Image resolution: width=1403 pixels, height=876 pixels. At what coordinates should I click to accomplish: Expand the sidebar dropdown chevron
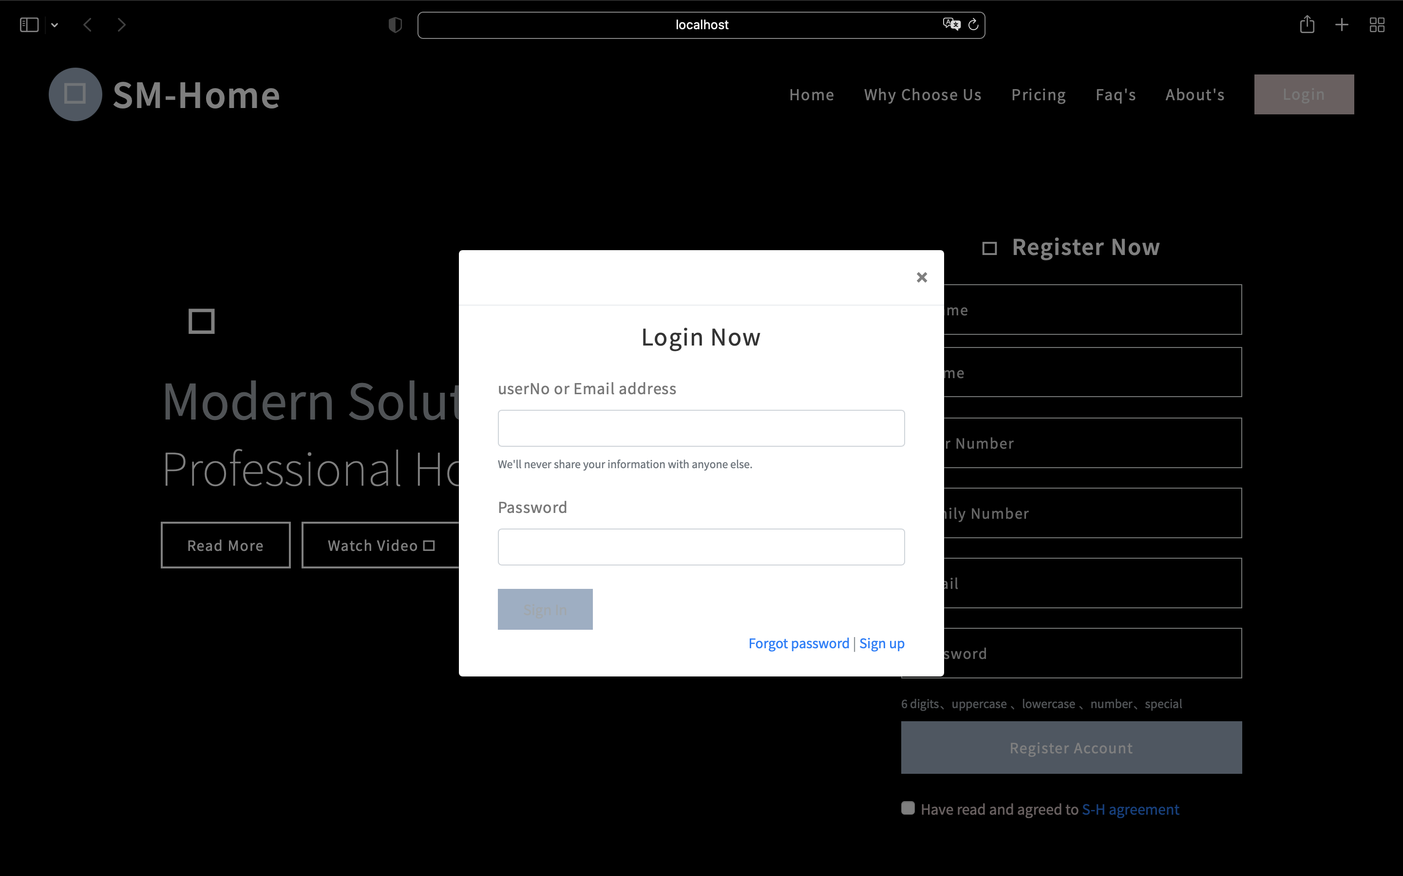pyautogui.click(x=55, y=25)
